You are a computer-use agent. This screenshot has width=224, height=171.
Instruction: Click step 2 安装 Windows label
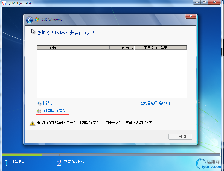click(74, 162)
